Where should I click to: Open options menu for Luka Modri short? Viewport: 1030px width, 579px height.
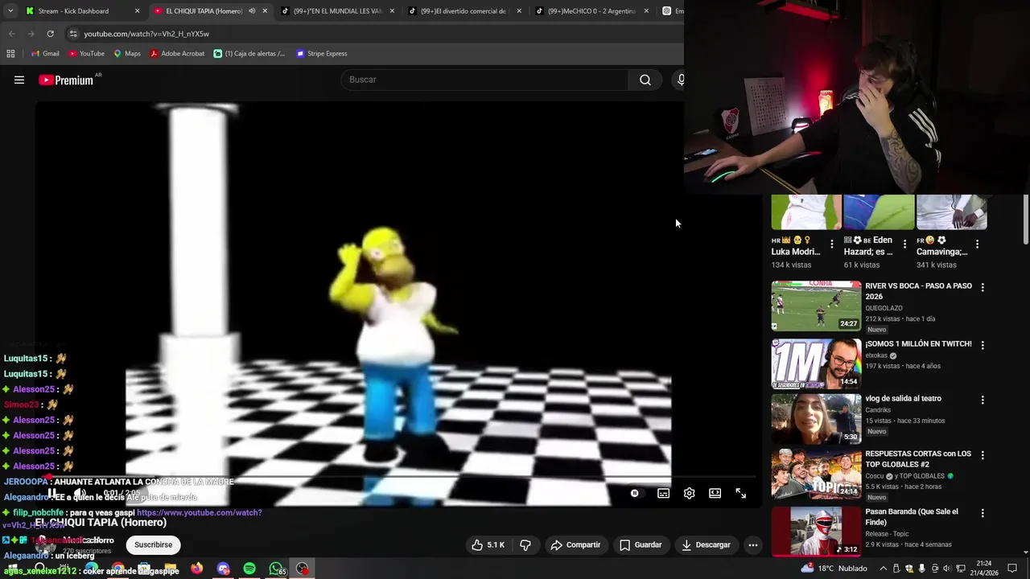click(x=832, y=244)
